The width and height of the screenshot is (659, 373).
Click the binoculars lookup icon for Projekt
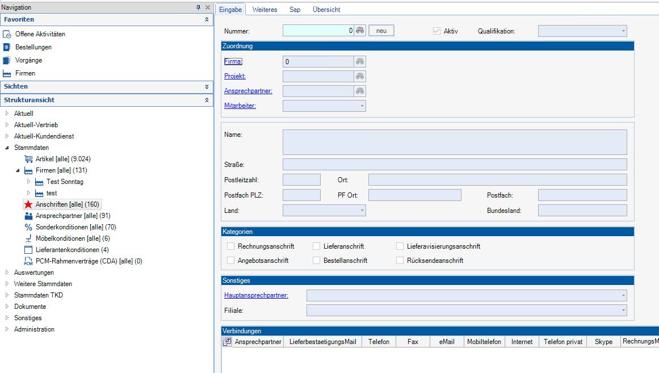360,76
